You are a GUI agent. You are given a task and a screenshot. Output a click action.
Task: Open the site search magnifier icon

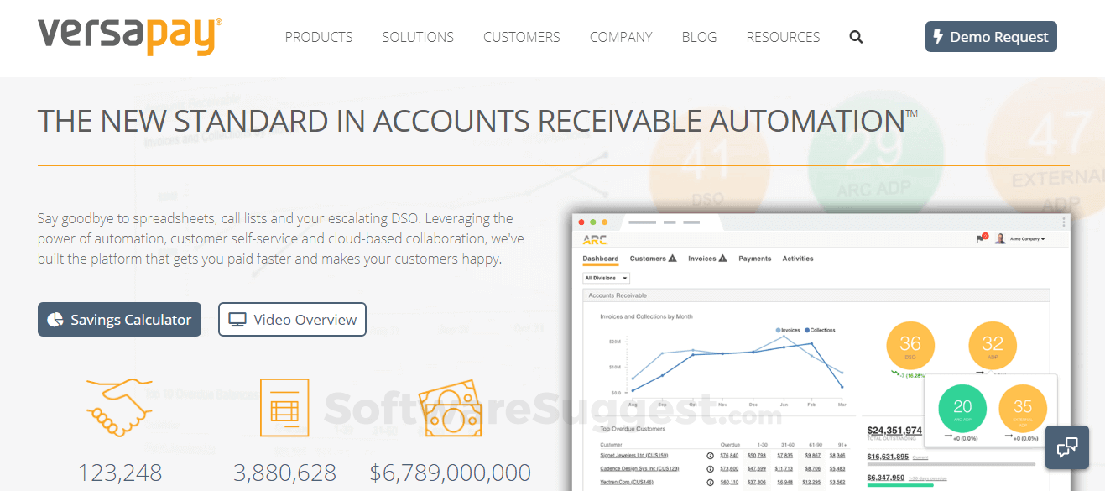856,37
